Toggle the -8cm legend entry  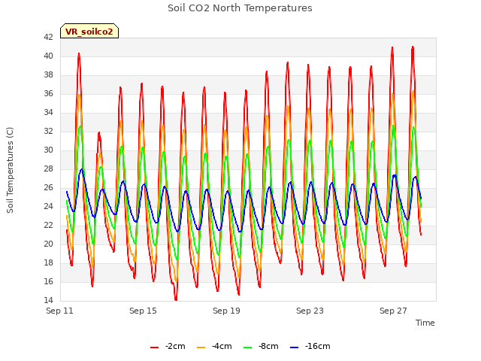tap(261, 346)
